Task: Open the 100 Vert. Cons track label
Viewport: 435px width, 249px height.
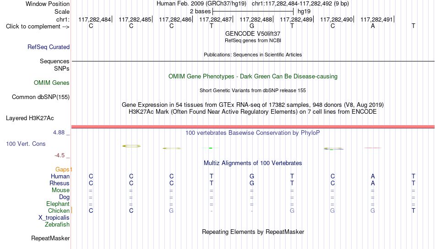Action: point(26,144)
